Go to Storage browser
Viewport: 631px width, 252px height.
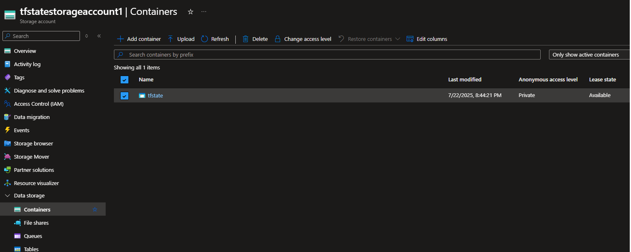point(34,144)
